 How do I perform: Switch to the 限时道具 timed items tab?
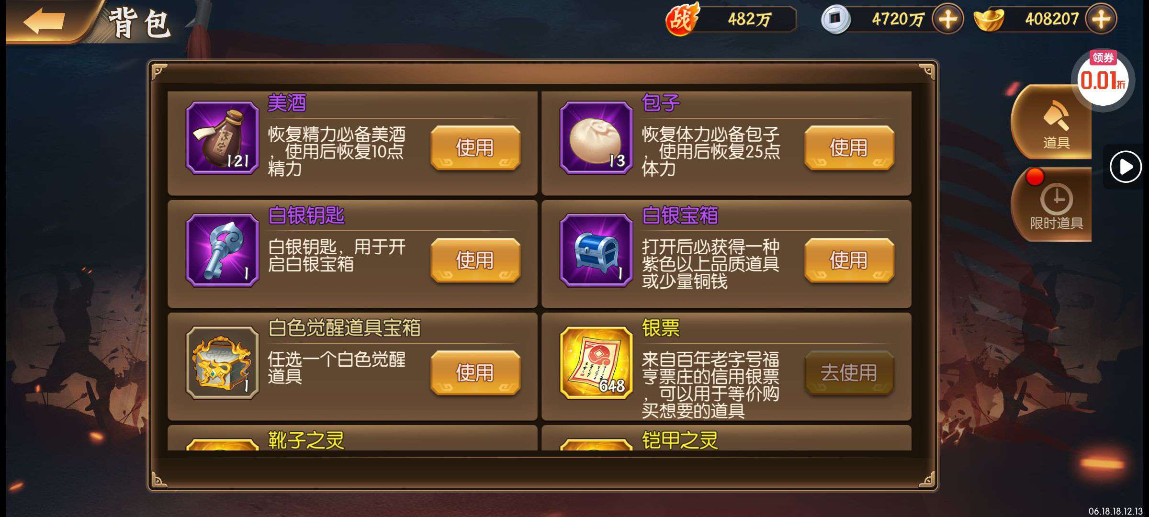[x=1052, y=205]
